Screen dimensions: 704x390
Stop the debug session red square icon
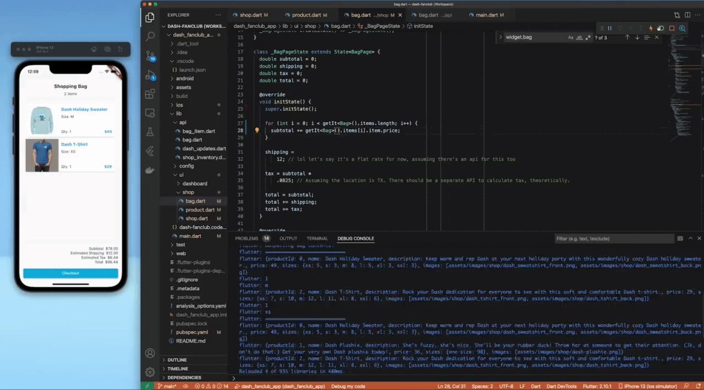coord(672,28)
